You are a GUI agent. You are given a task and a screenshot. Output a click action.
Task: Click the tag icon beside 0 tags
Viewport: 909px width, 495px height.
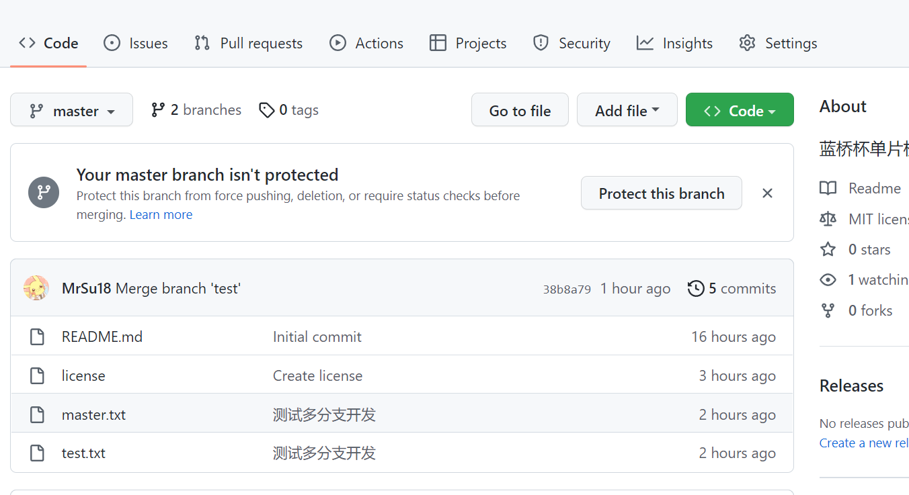267,110
